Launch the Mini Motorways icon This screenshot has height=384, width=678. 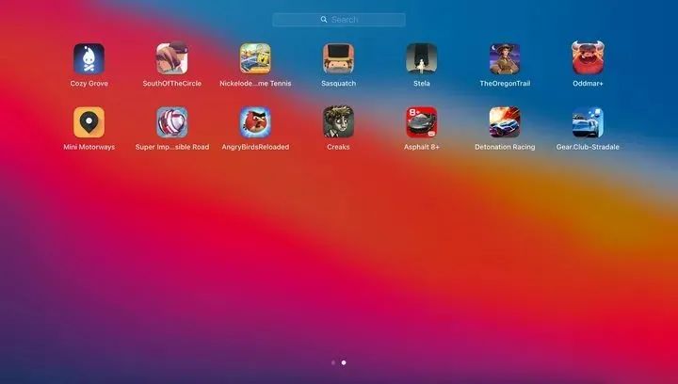click(89, 122)
